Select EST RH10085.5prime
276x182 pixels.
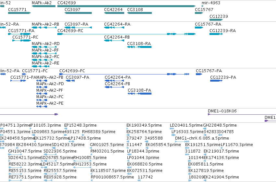pos(82,161)
